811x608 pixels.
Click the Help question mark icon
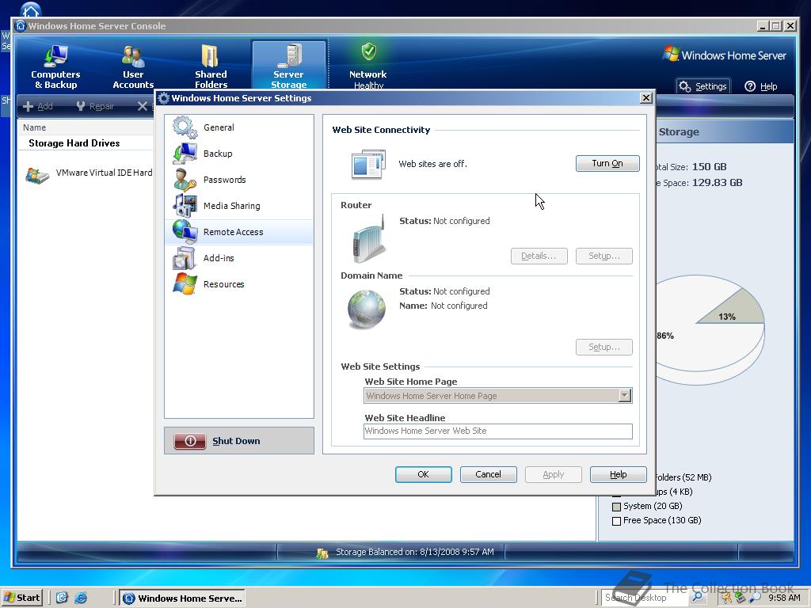(x=750, y=86)
